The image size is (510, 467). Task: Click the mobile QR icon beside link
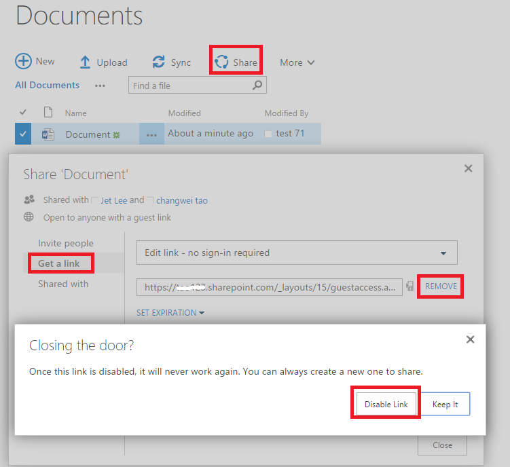[x=409, y=286]
